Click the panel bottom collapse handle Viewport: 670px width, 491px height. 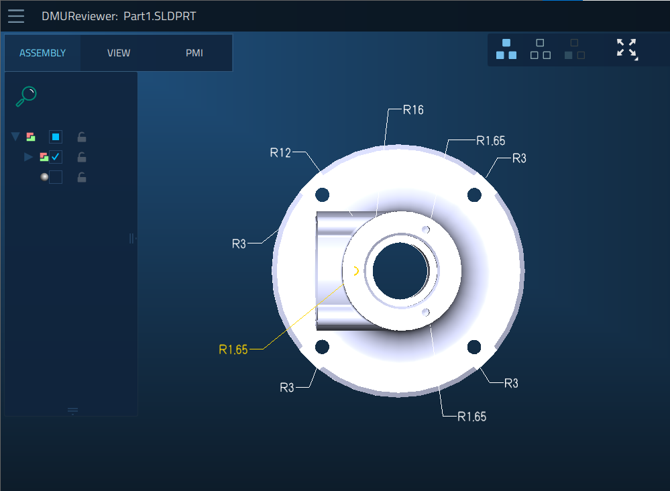[72, 411]
